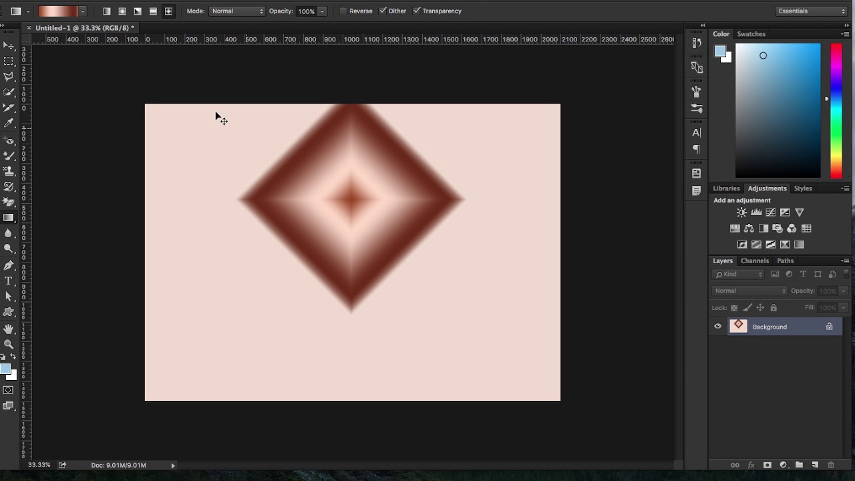
Task: Switch to the Libraries tab
Action: 726,188
